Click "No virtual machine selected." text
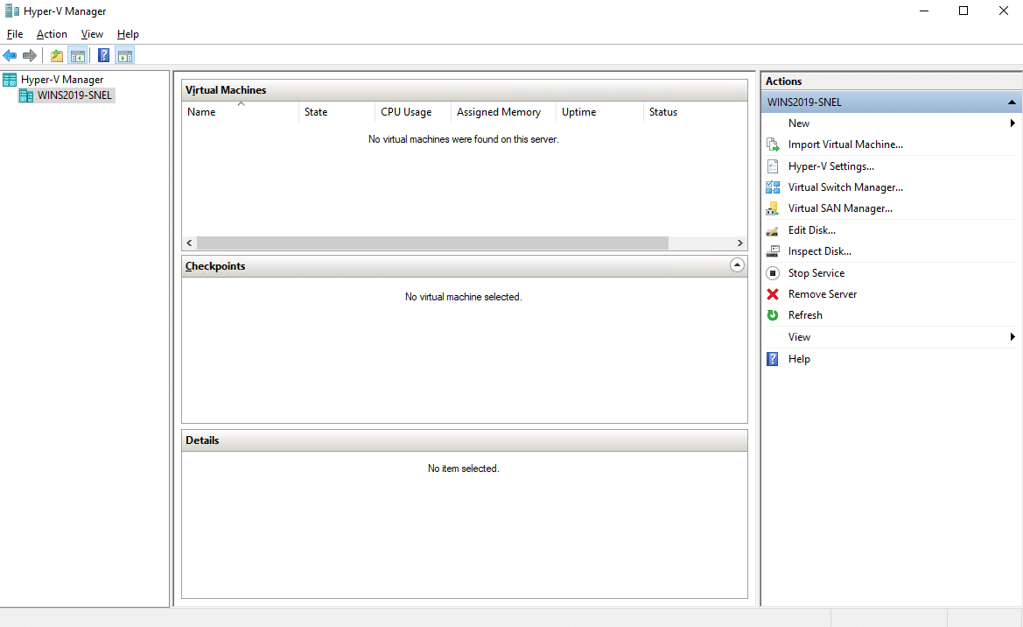 (463, 297)
